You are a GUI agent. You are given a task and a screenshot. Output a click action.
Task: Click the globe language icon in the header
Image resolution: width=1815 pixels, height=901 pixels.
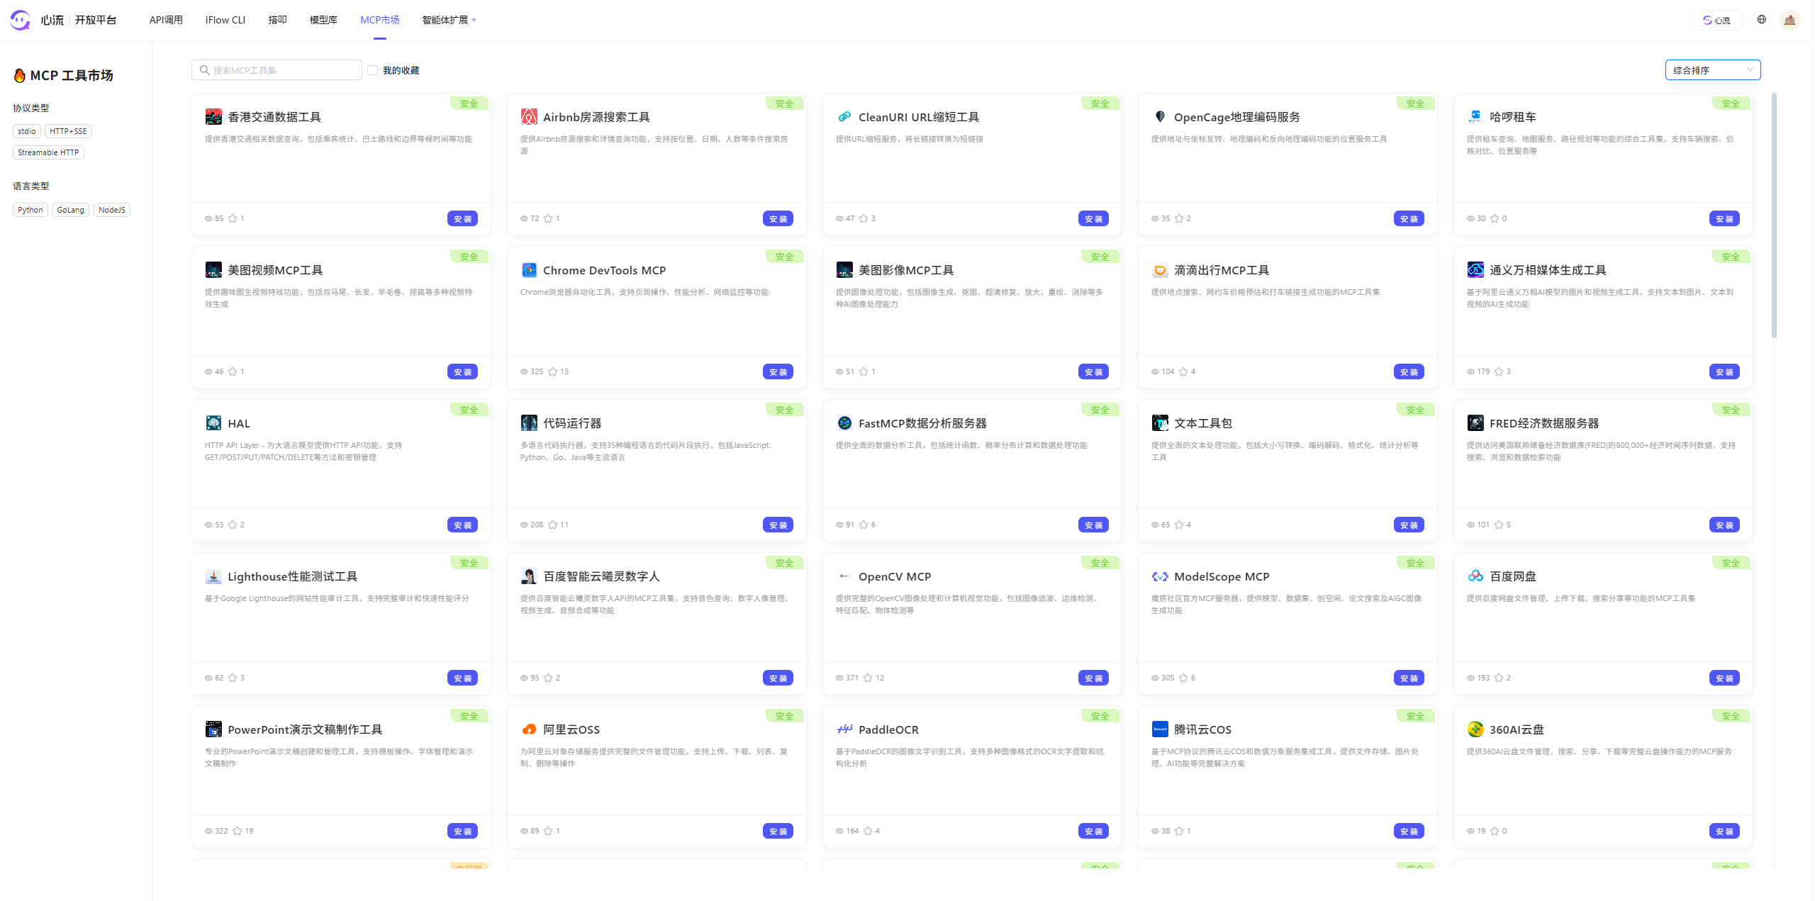tap(1761, 19)
